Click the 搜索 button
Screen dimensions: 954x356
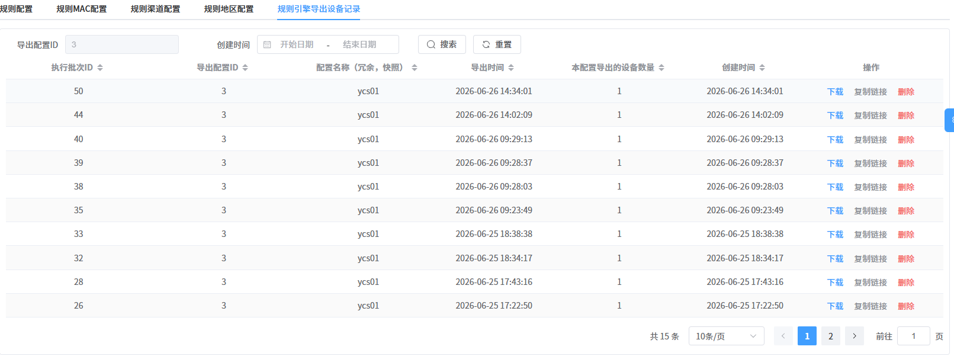pyautogui.click(x=442, y=44)
